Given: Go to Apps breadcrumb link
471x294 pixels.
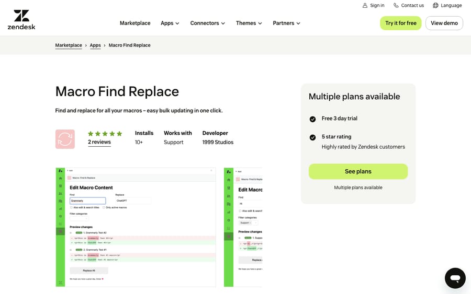Looking at the screenshot, I should [x=95, y=45].
